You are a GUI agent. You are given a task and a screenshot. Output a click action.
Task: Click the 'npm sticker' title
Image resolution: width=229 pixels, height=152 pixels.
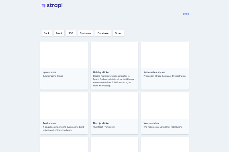click(49, 72)
